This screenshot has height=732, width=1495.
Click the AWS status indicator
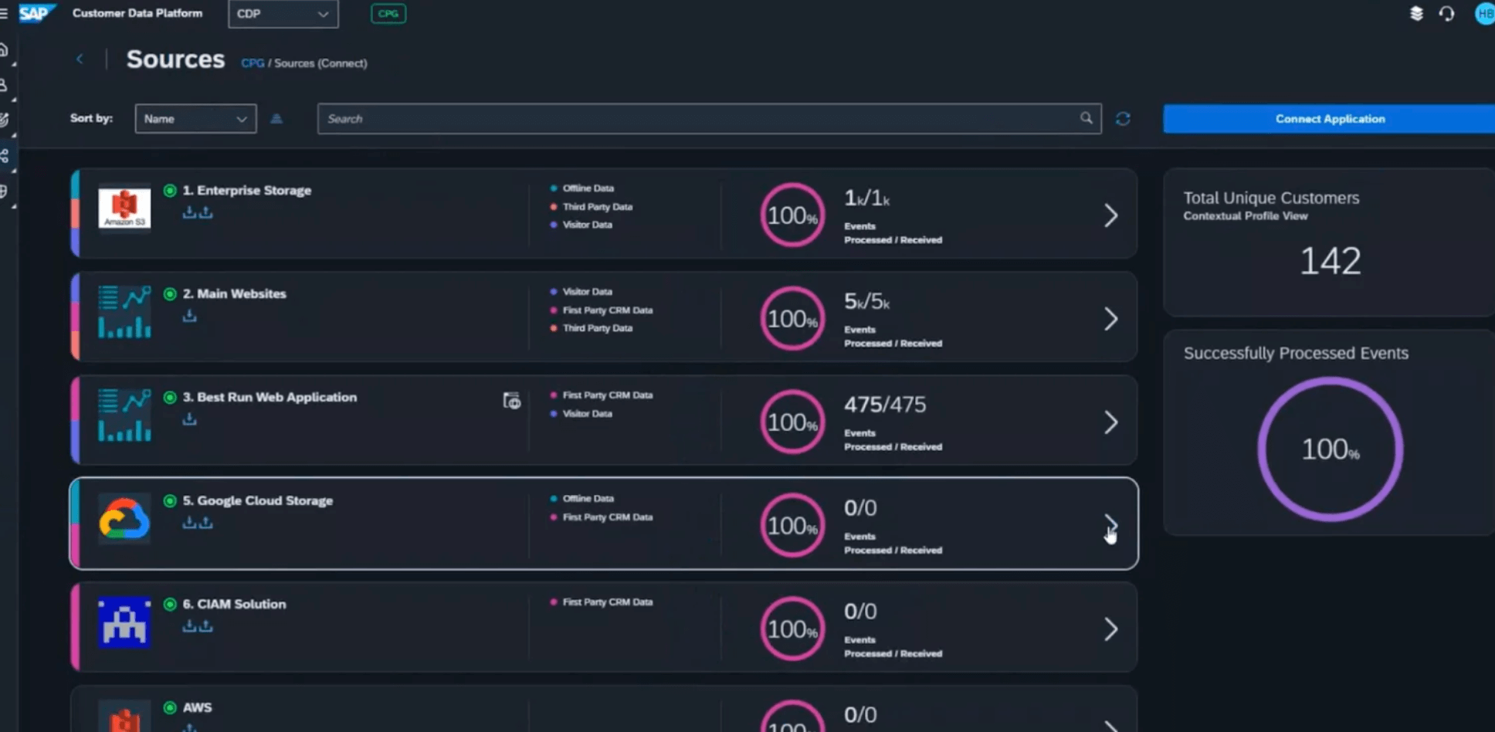point(170,707)
